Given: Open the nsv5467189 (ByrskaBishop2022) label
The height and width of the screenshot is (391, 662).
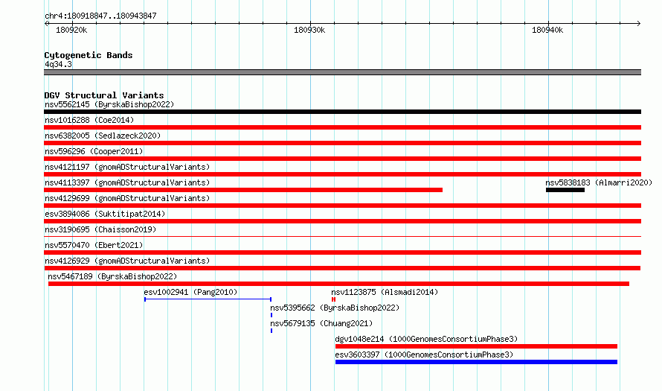Looking at the screenshot, I should point(112,276).
